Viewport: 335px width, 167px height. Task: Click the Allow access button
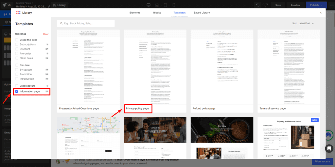tap(322, 161)
